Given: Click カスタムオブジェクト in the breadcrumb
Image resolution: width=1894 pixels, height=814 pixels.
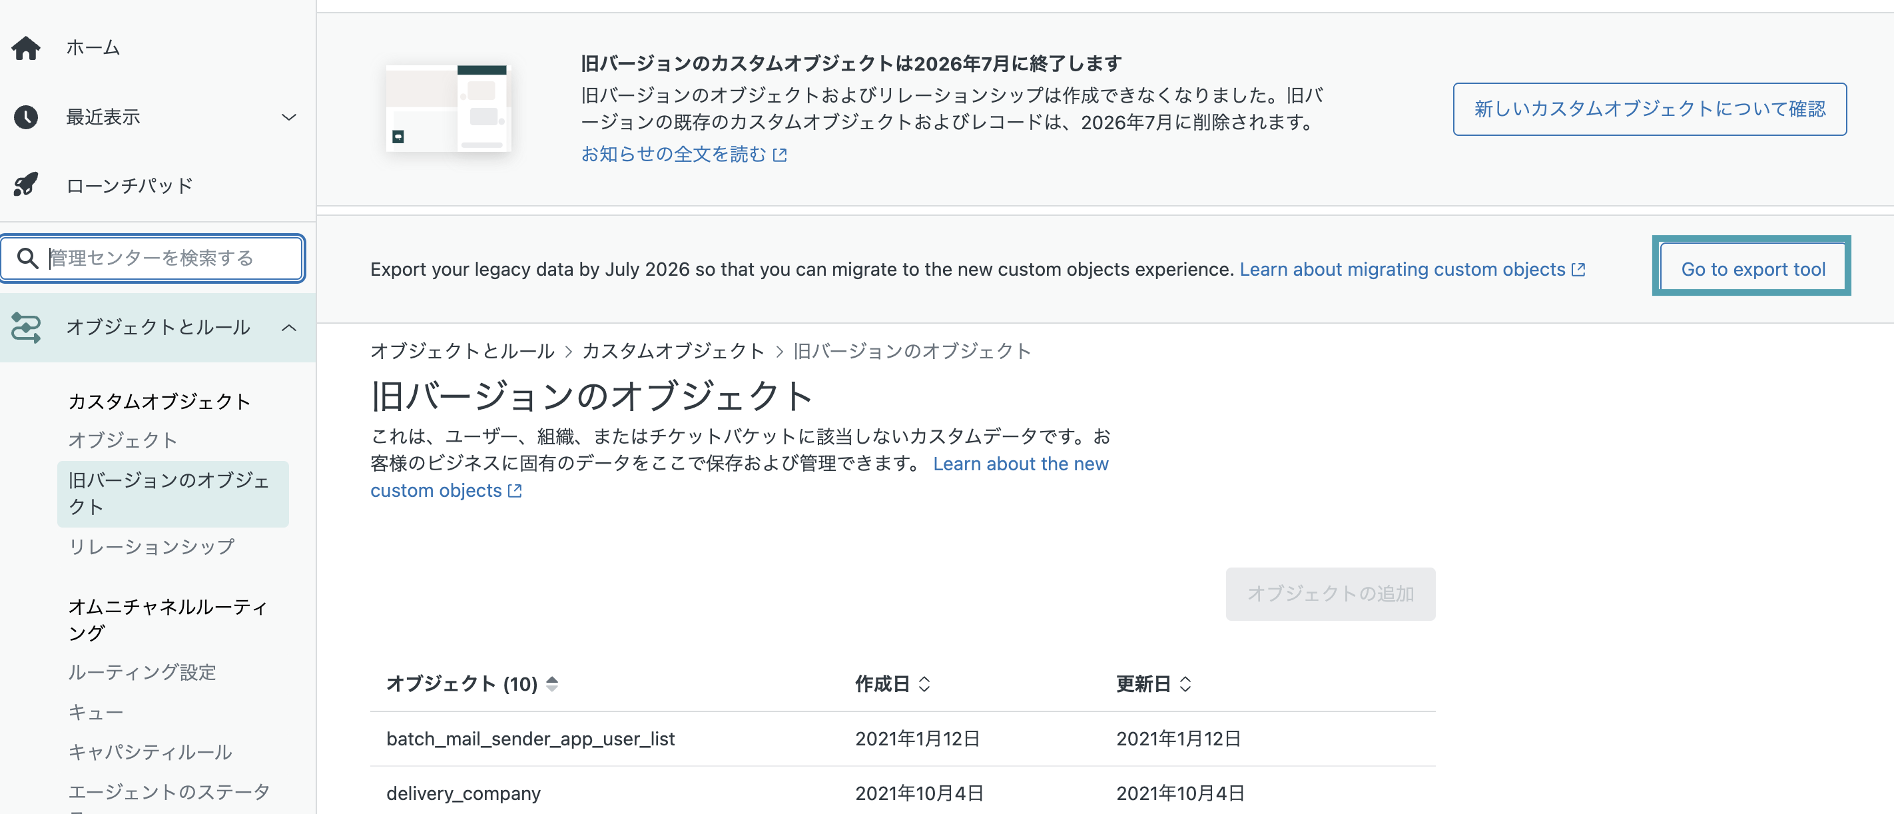Looking at the screenshot, I should point(673,351).
